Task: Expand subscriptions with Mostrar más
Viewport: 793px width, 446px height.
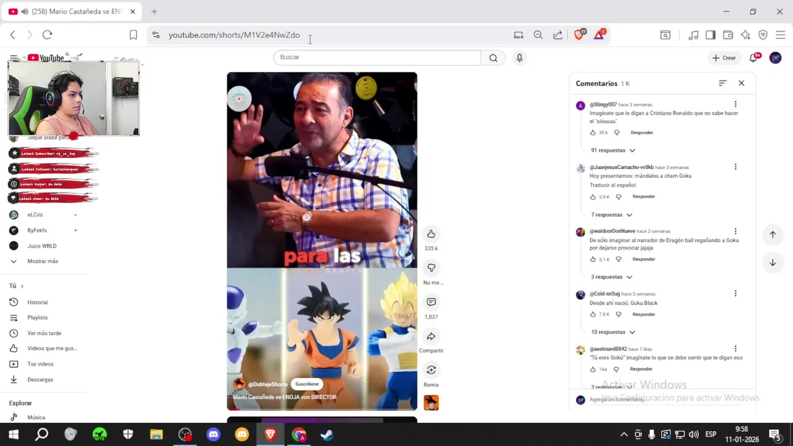Action: (x=42, y=261)
